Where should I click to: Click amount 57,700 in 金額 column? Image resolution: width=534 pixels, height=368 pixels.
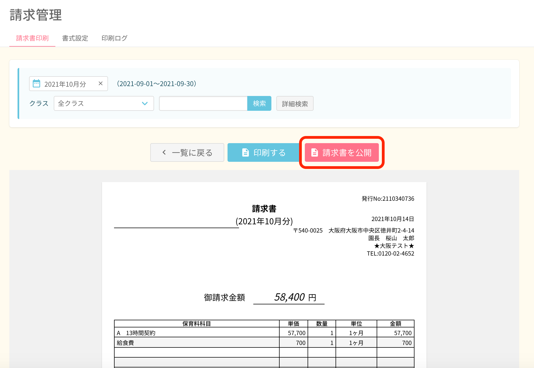point(403,333)
